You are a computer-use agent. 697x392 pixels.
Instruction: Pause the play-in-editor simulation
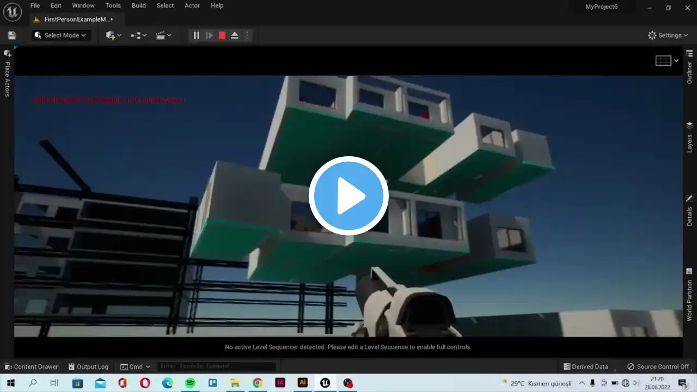pos(197,35)
